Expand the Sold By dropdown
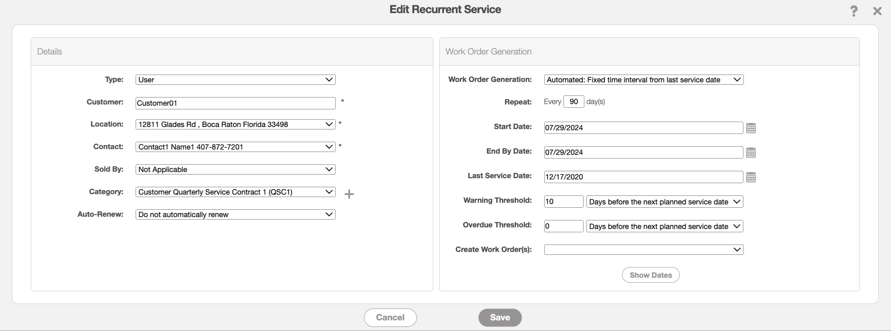Screen dimensions: 891x331 (x=235, y=170)
